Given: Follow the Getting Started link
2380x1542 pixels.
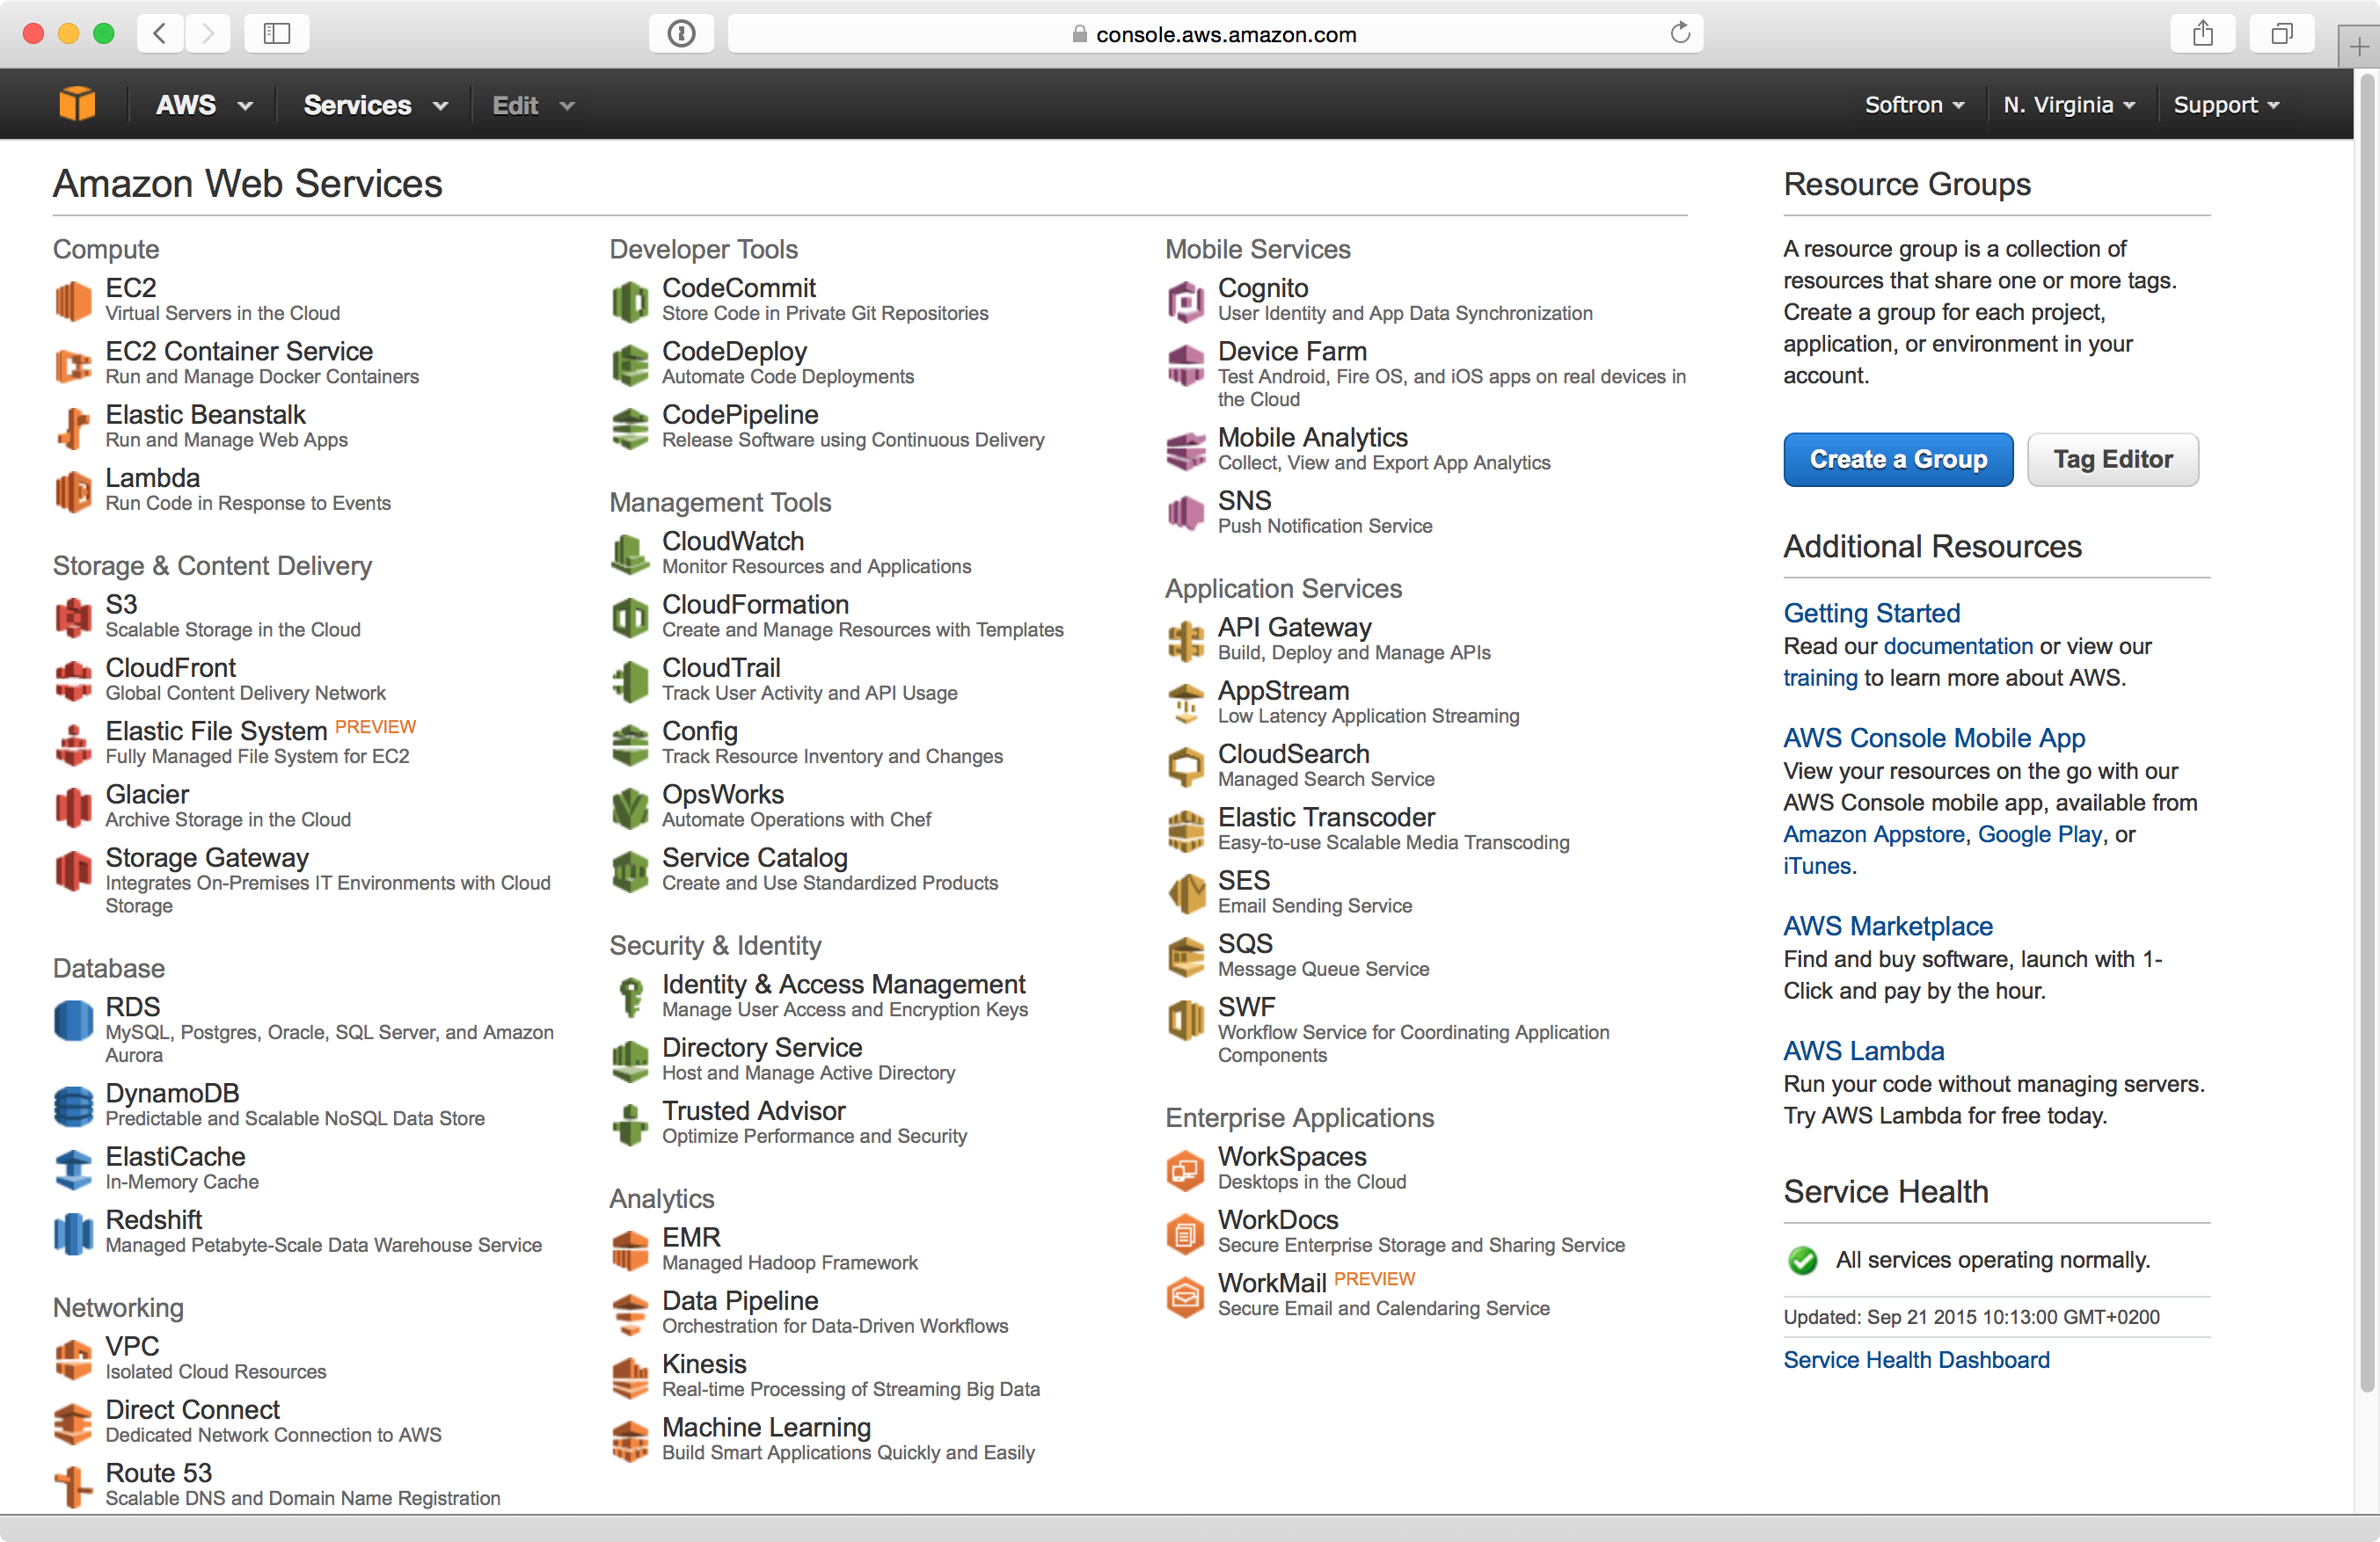Looking at the screenshot, I should click(1871, 613).
